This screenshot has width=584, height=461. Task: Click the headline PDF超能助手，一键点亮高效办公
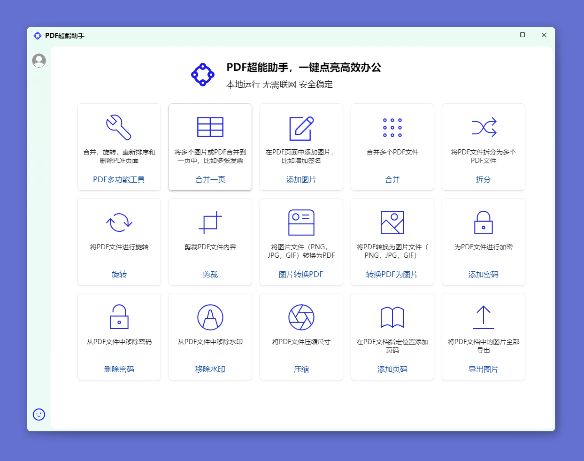coord(304,68)
